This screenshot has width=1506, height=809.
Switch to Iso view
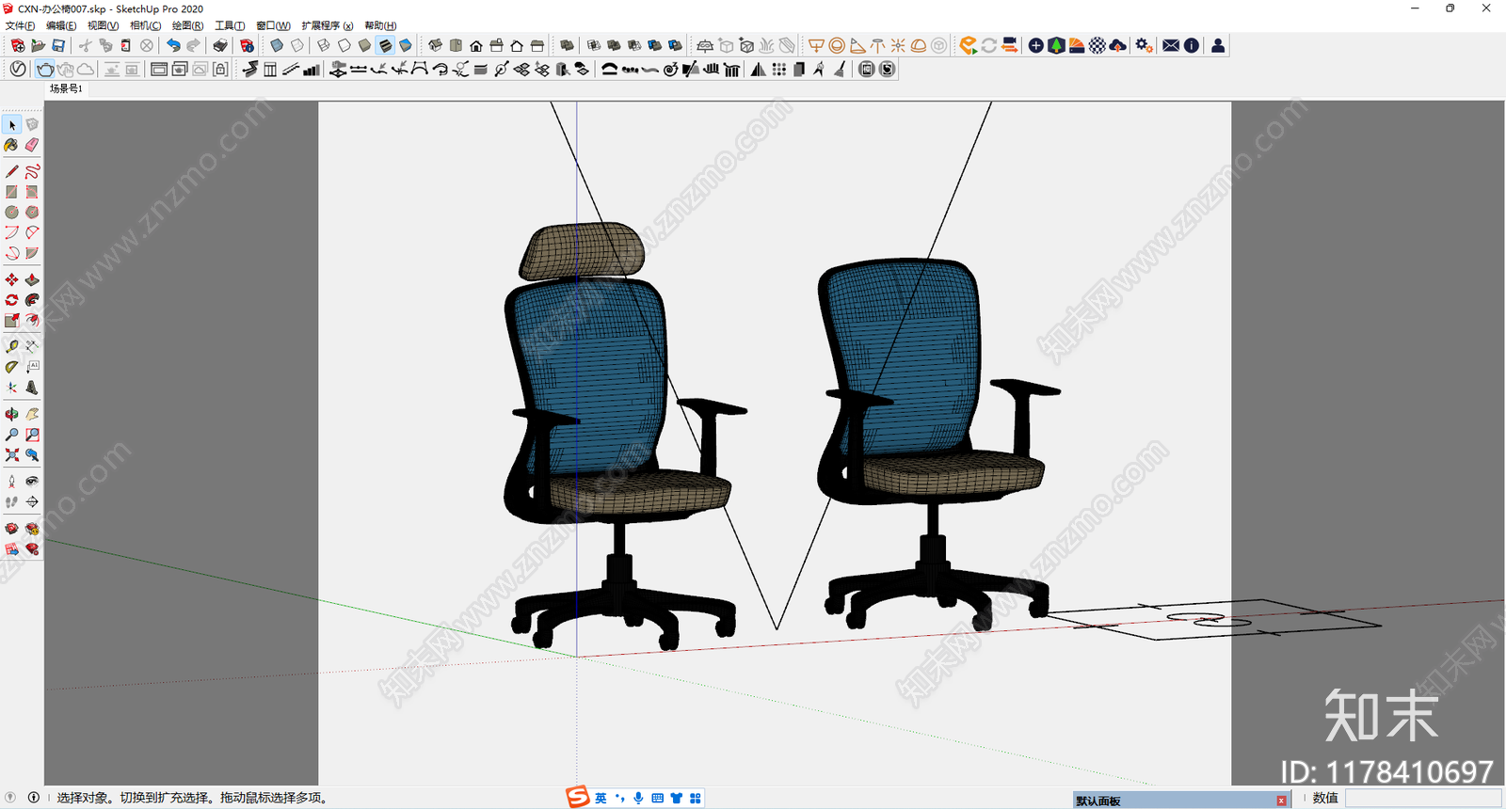pyautogui.click(x=435, y=45)
